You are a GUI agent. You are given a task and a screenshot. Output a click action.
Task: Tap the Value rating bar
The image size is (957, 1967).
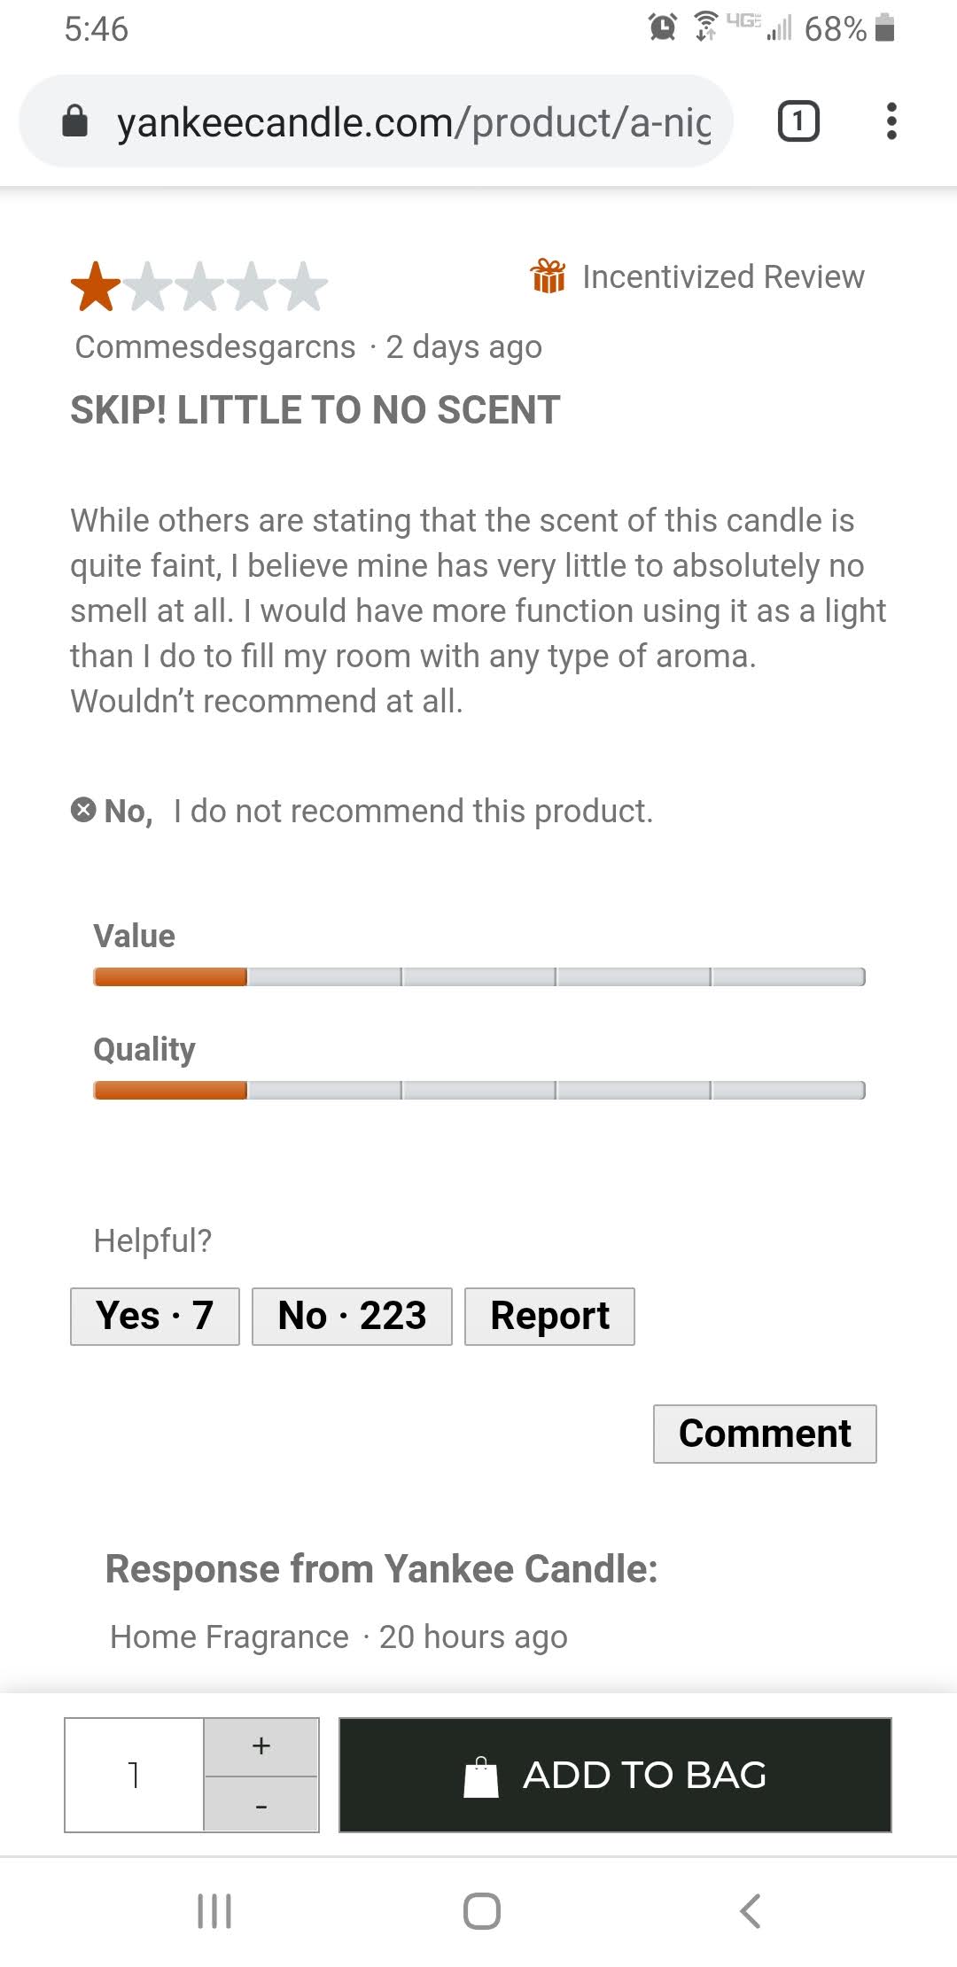pyautogui.click(x=478, y=976)
